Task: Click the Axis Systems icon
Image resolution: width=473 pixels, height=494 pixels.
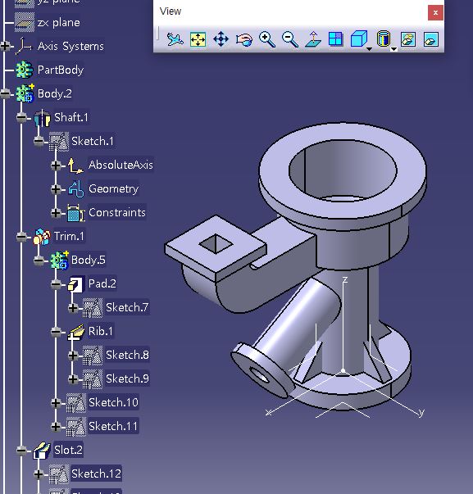Action: click(x=24, y=46)
